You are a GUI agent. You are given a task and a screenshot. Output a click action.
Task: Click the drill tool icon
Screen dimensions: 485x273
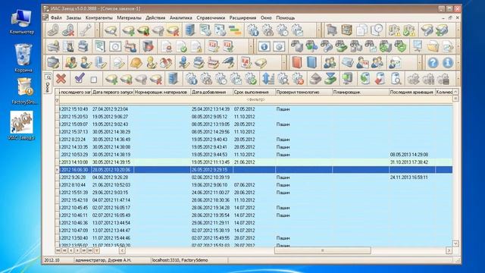click(x=229, y=62)
